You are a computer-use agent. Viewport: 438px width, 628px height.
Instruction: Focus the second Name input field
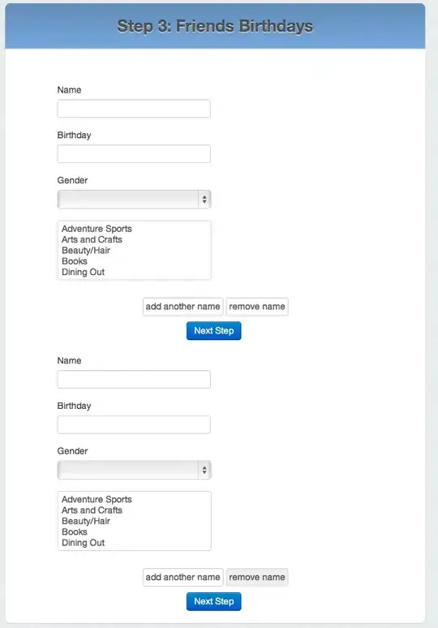point(134,379)
